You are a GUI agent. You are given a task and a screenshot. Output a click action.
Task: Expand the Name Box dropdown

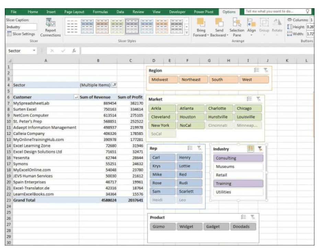[34, 50]
